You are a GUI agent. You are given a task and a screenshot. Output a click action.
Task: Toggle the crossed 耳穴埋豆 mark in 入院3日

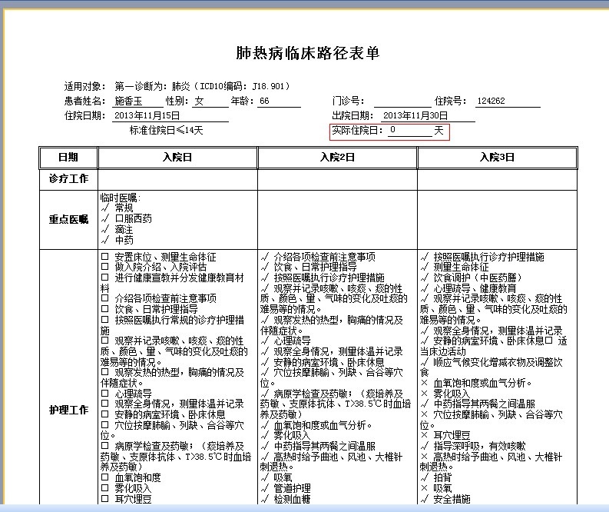coord(424,435)
